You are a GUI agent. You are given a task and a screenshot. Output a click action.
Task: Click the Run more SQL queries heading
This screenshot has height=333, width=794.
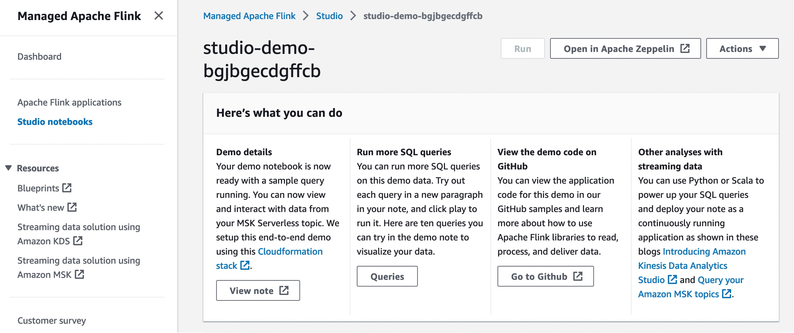coord(404,152)
